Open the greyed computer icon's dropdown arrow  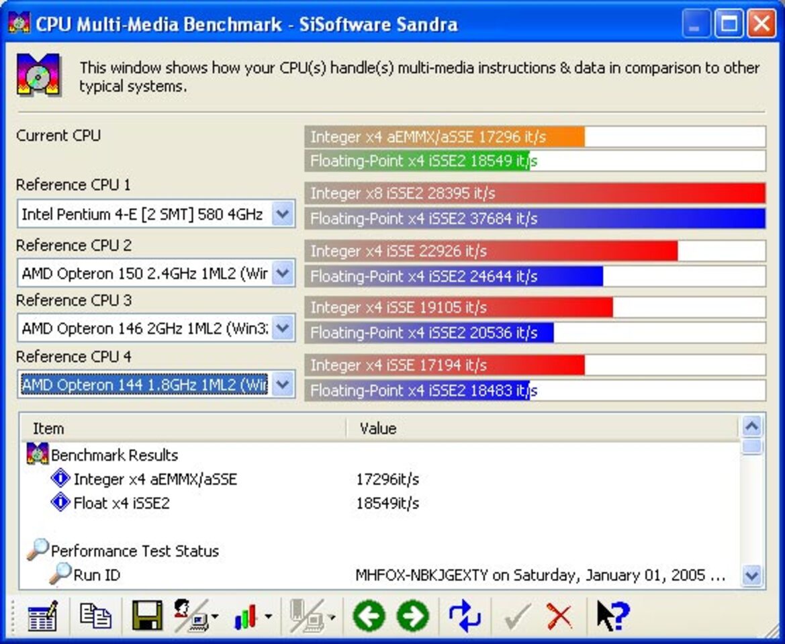[x=332, y=616]
